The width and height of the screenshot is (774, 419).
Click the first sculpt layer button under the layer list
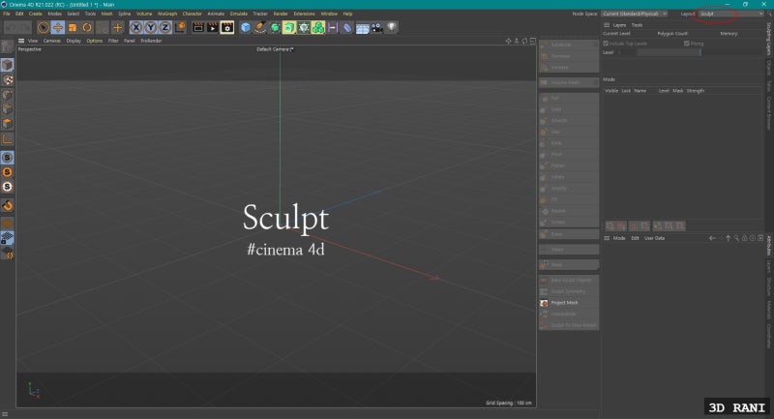tap(610, 226)
